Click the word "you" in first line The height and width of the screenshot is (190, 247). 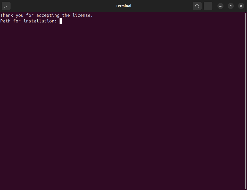20,15
